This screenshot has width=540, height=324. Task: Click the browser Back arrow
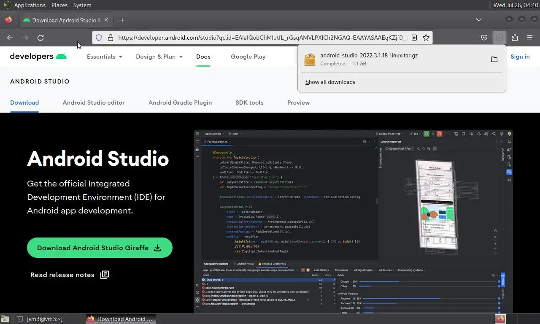click(10, 38)
